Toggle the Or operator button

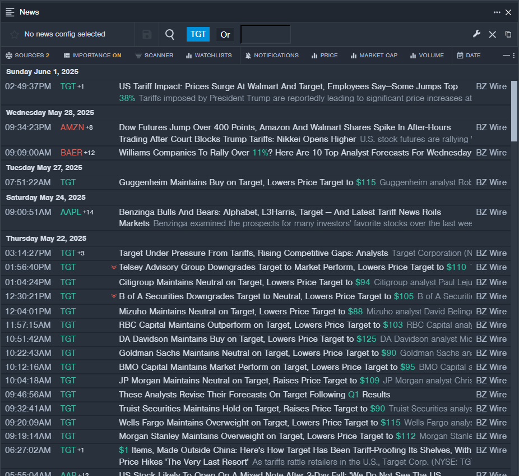(225, 34)
